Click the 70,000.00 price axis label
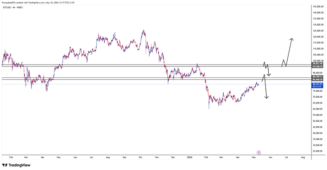327x170 pixels. tap(318, 97)
